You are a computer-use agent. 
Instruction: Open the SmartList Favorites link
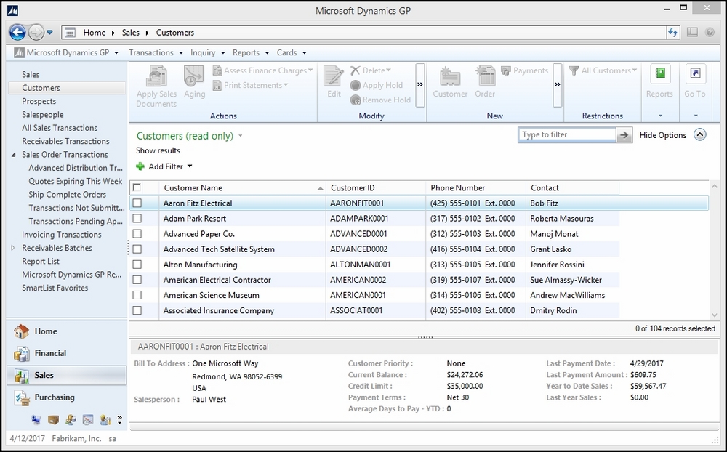[55, 288]
